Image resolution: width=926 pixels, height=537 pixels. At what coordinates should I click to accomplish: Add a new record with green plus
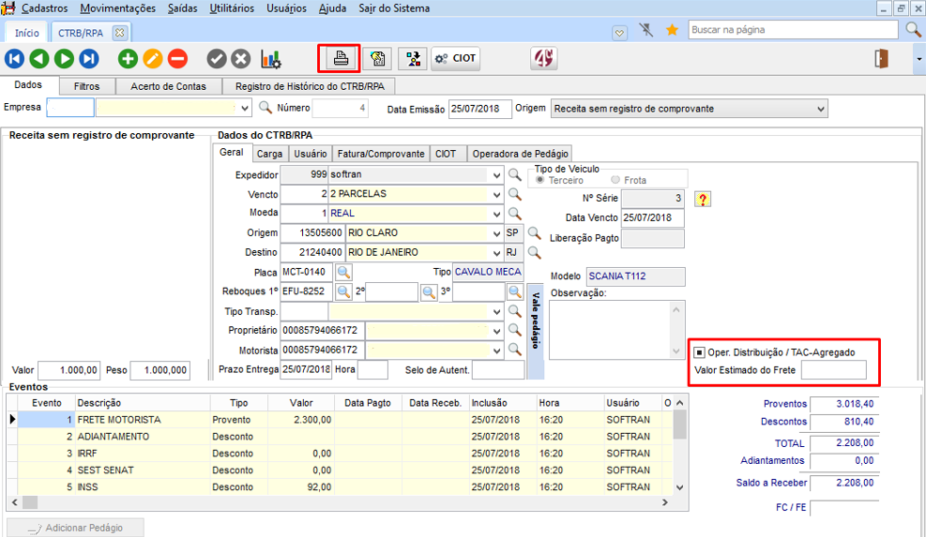pyautogui.click(x=128, y=59)
